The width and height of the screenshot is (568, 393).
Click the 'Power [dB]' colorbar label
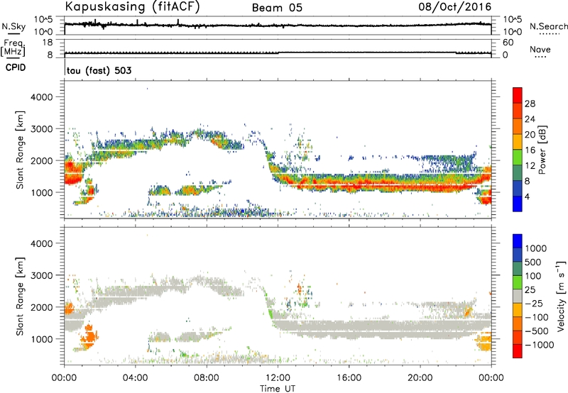542,150
